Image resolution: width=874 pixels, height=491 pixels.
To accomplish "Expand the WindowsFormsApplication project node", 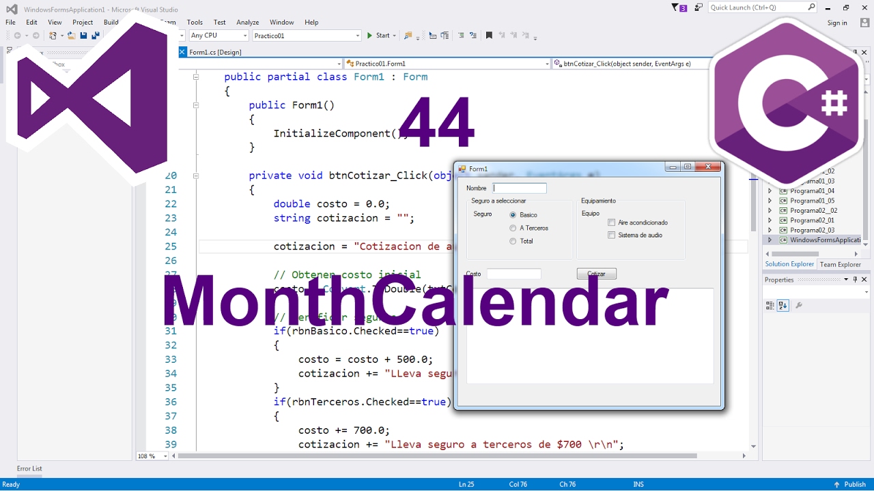I will click(x=770, y=240).
